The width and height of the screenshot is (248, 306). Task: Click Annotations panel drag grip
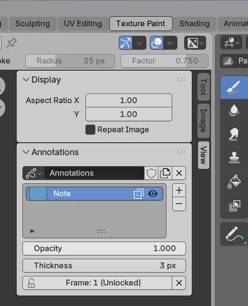coord(181,152)
